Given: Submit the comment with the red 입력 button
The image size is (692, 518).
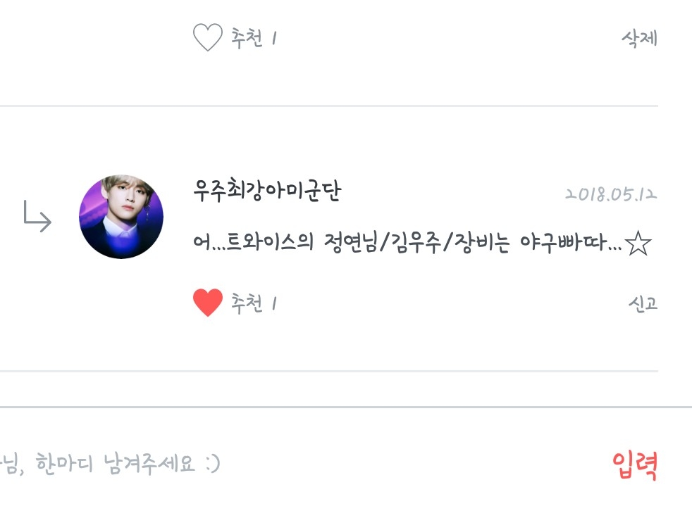Looking at the screenshot, I should (635, 465).
